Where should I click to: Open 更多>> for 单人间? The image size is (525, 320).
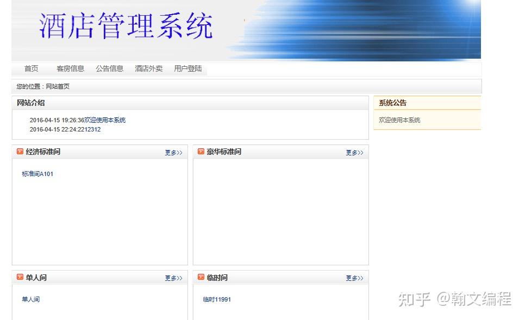[x=173, y=278]
